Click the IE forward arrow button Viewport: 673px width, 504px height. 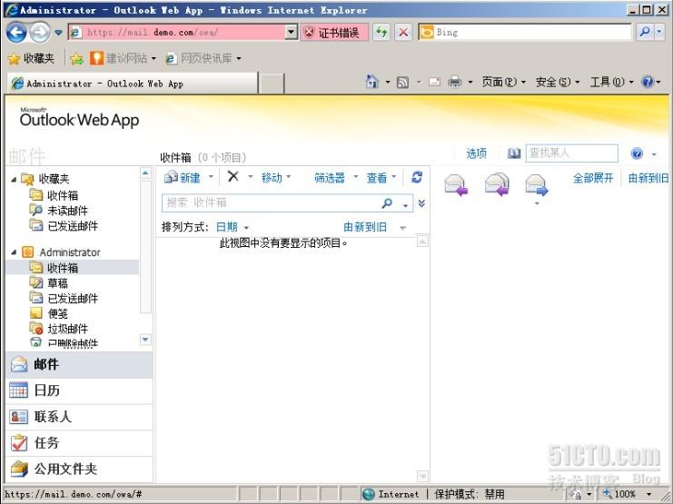[39, 32]
